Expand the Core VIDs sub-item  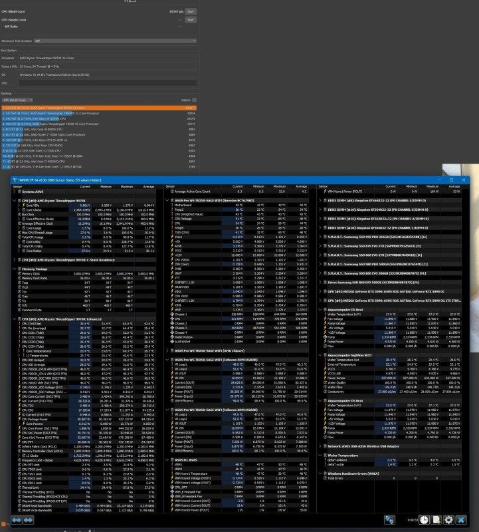click(19, 205)
